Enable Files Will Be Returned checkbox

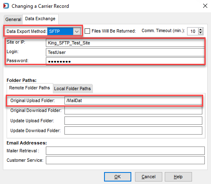tap(87, 31)
